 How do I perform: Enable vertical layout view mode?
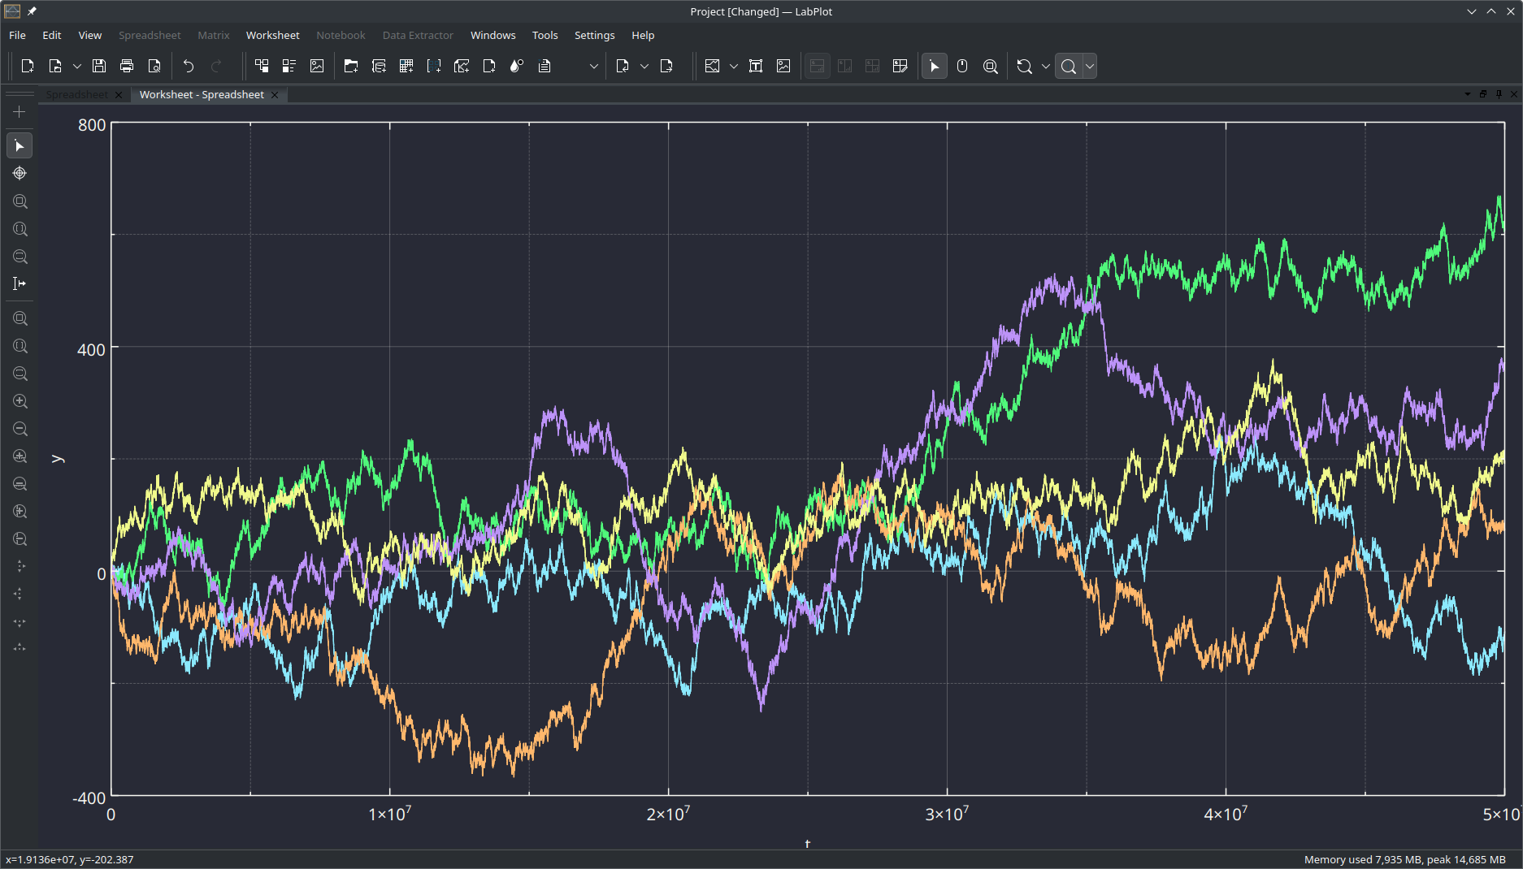click(x=844, y=66)
